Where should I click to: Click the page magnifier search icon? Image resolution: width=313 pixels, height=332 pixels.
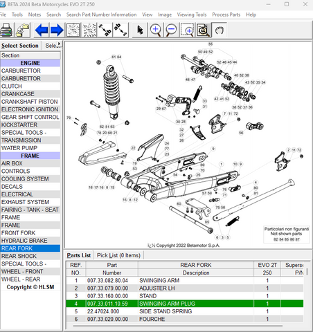[203, 30]
